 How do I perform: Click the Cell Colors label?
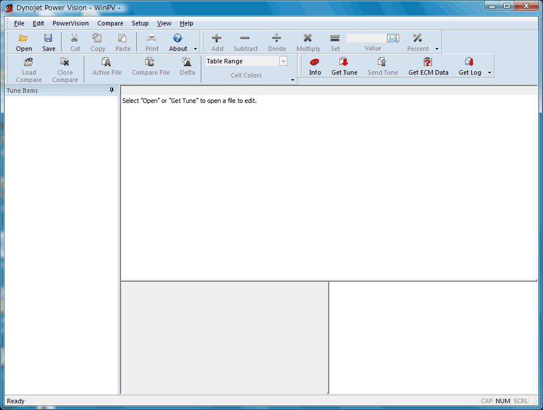click(x=246, y=75)
